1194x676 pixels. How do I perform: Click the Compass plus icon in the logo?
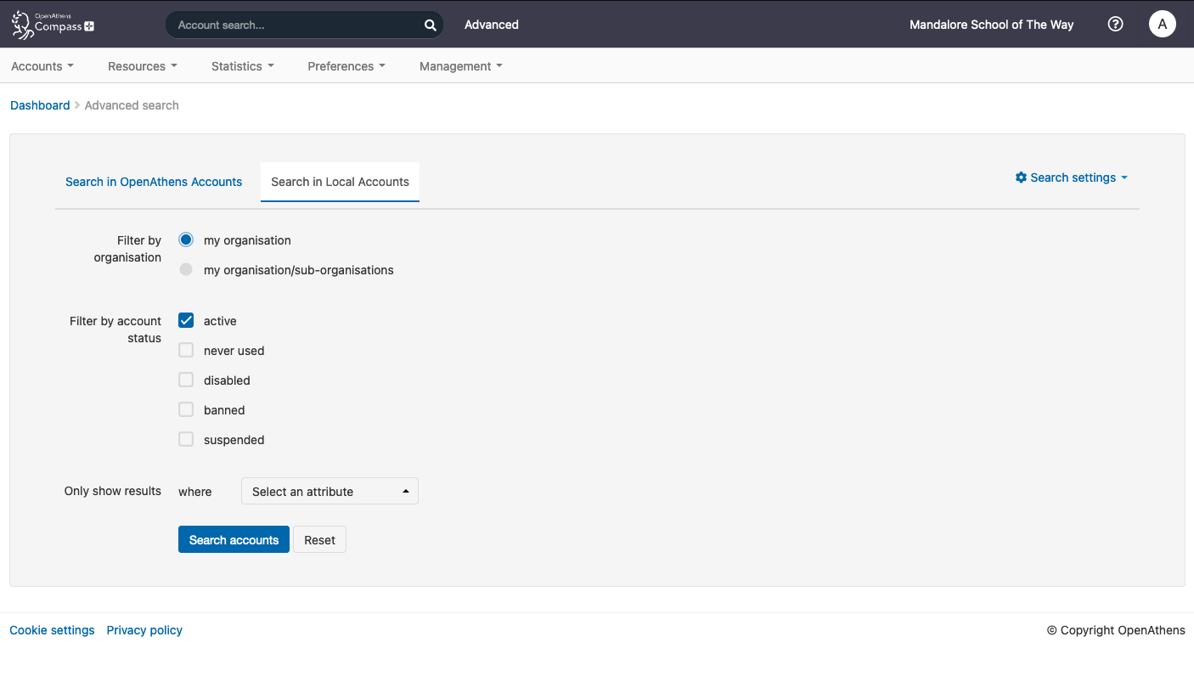89,27
